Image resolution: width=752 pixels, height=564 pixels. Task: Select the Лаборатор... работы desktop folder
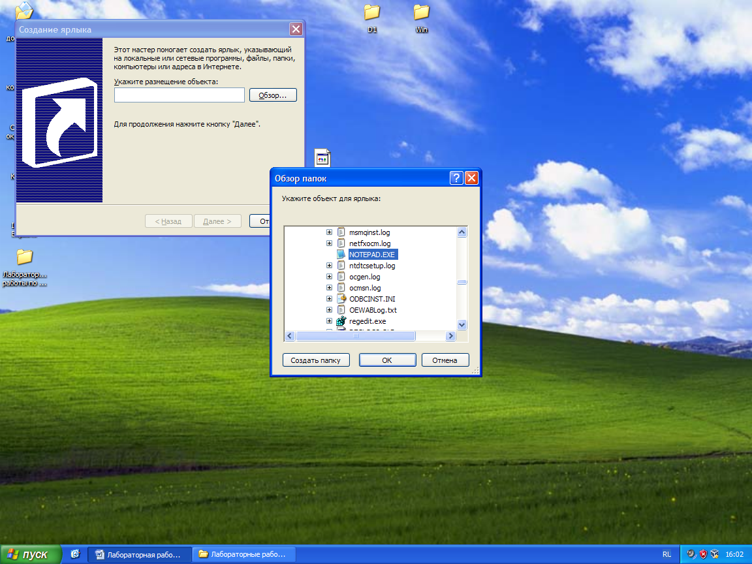point(24,267)
